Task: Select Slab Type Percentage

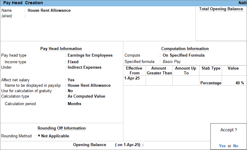Action: (211, 83)
